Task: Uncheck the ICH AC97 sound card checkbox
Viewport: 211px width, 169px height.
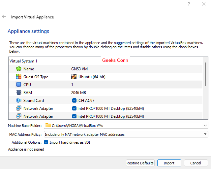Action: 74,100
